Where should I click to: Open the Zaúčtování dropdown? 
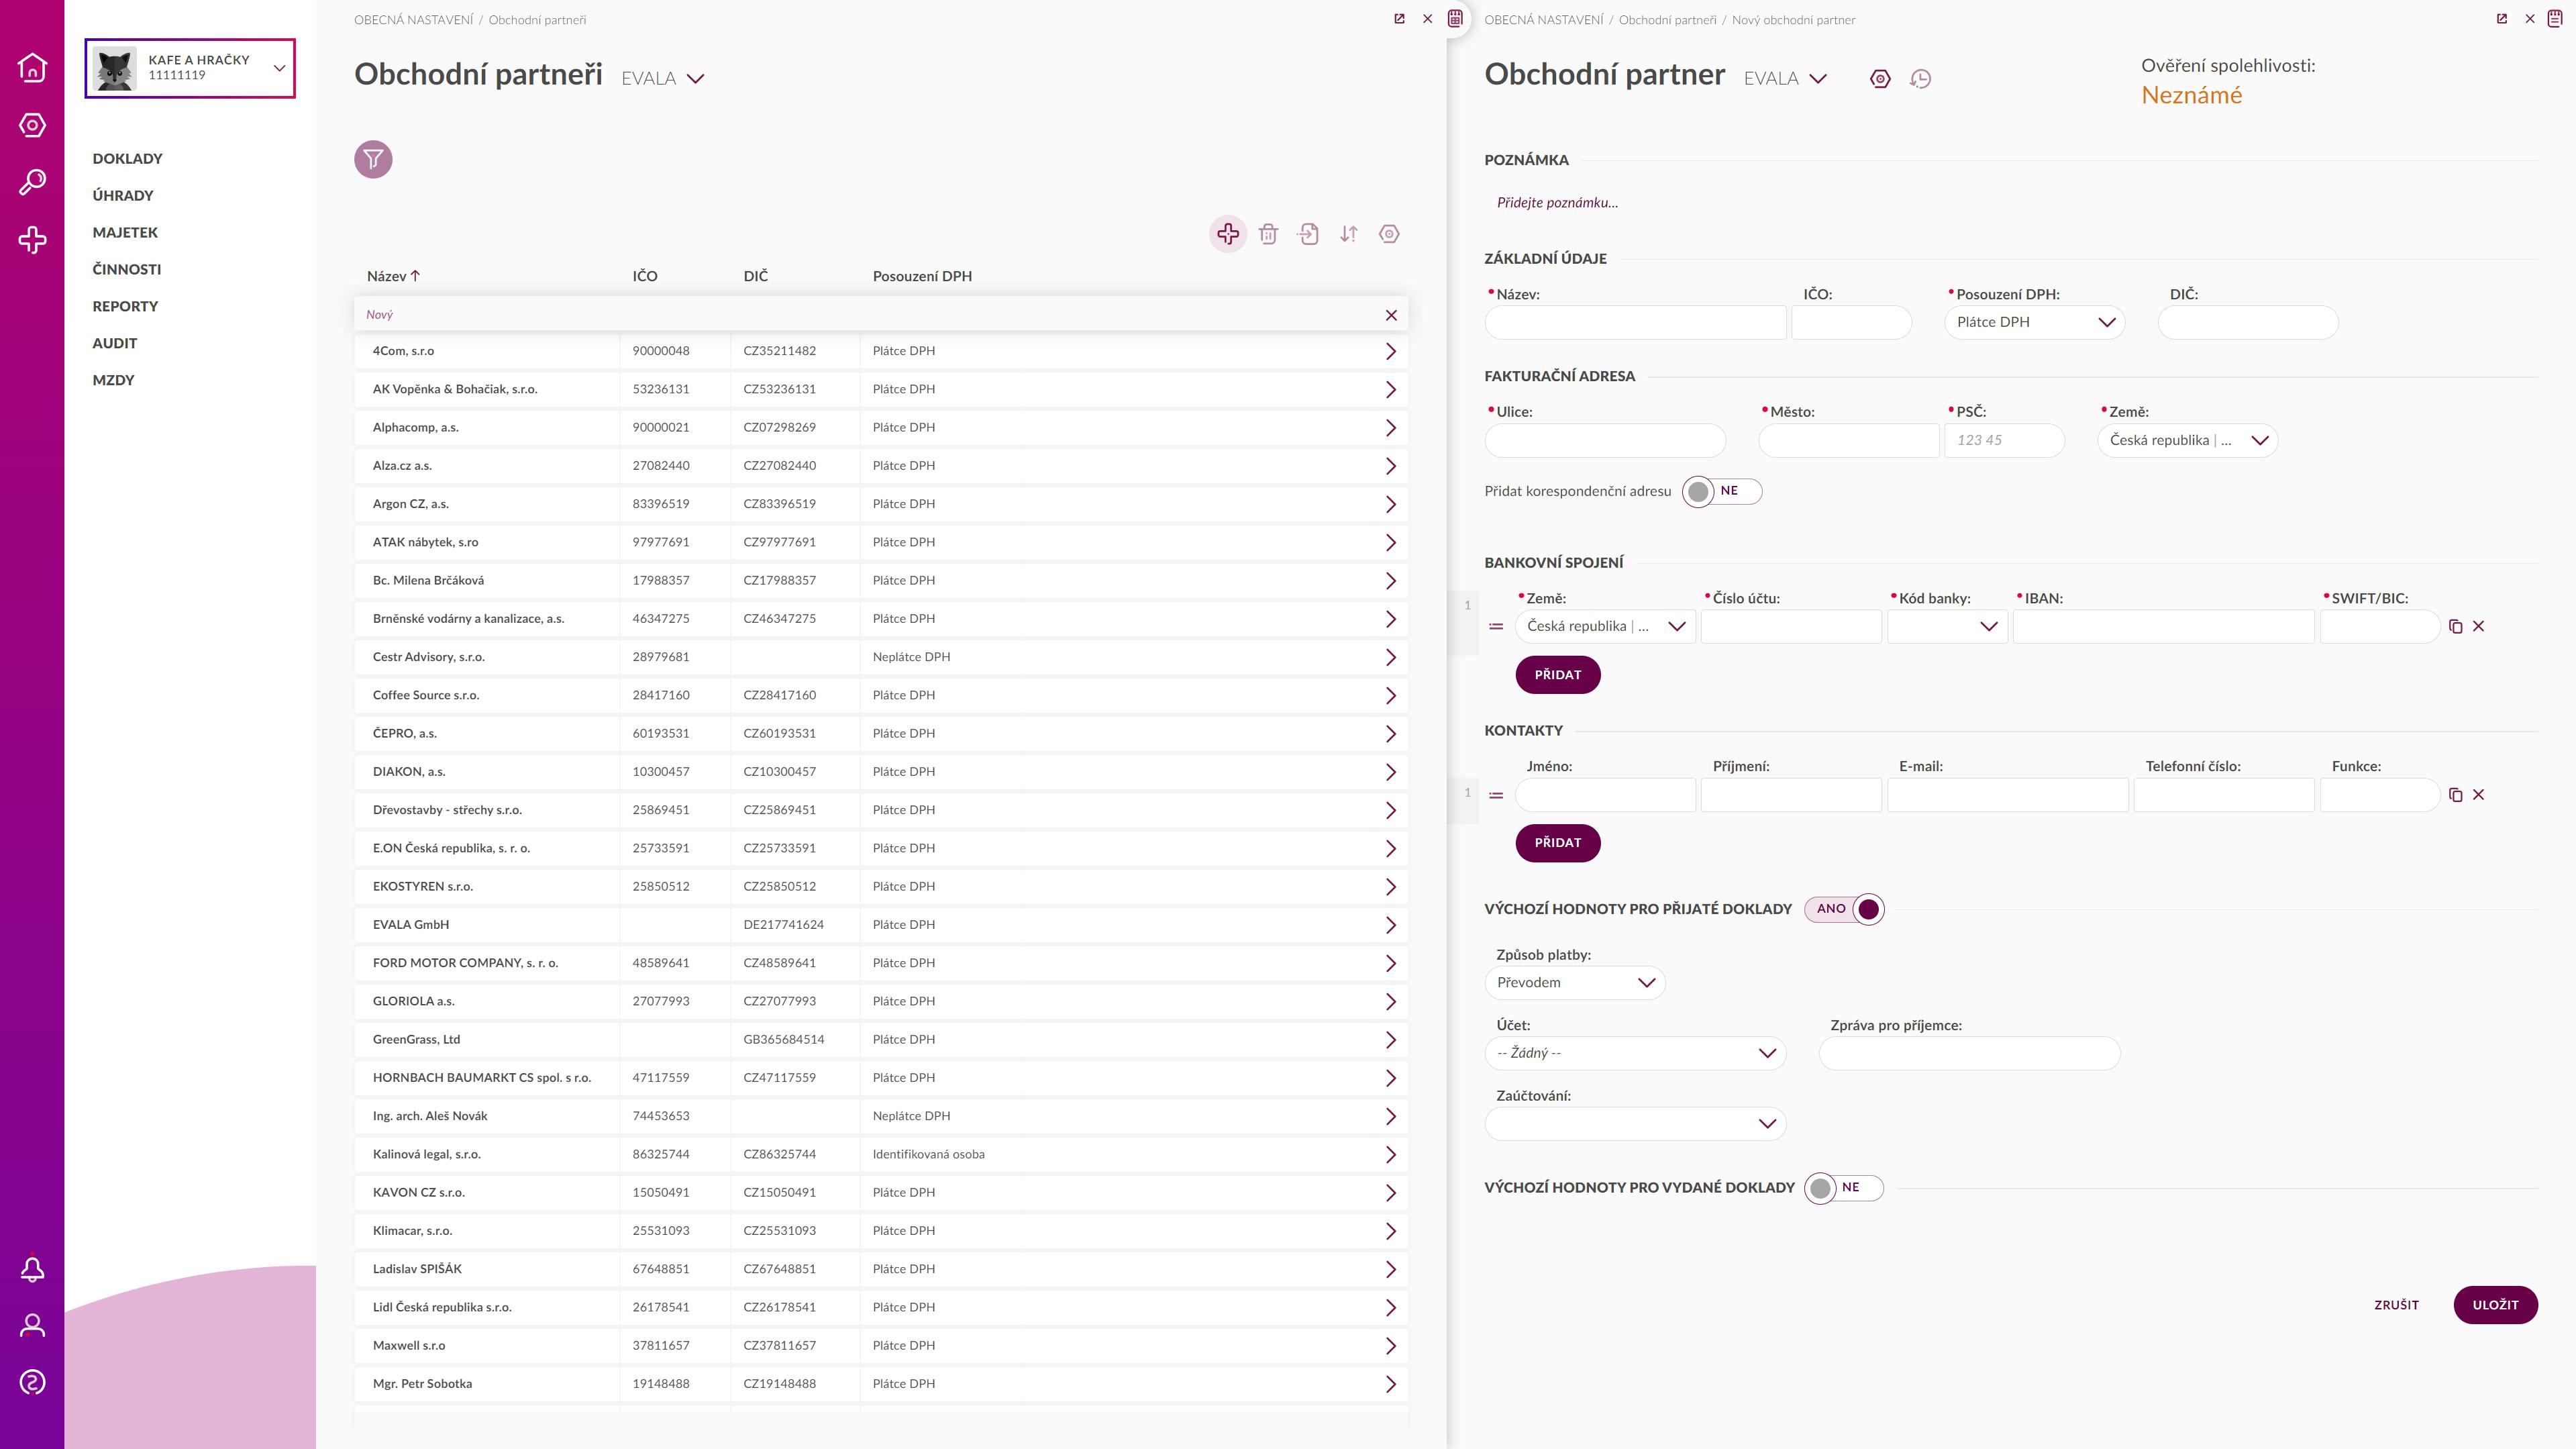tap(1635, 1124)
